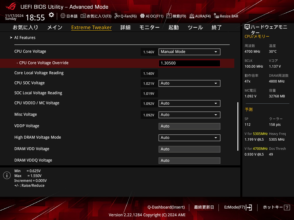294x220 pixels.
Task: Click CPU Core Voltage Override input field
Action: tap(189, 63)
